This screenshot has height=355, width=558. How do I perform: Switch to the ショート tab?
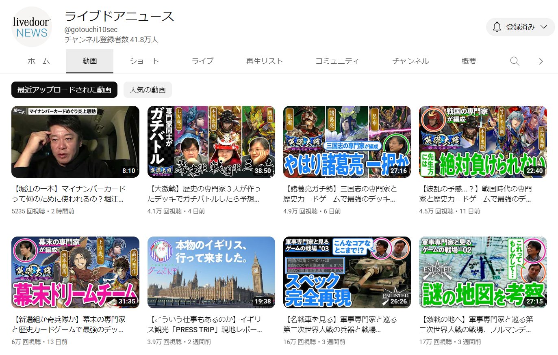[144, 61]
